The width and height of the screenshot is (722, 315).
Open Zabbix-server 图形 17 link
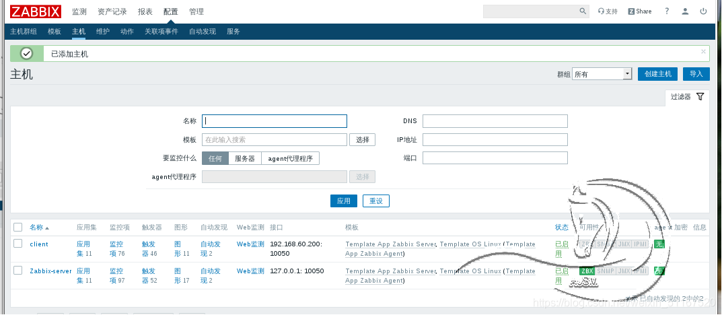point(182,275)
